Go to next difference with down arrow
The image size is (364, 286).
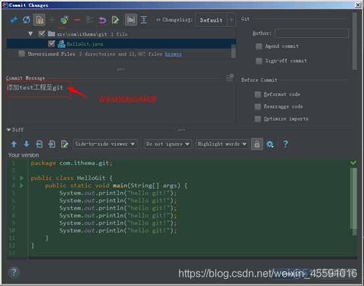pos(26,144)
